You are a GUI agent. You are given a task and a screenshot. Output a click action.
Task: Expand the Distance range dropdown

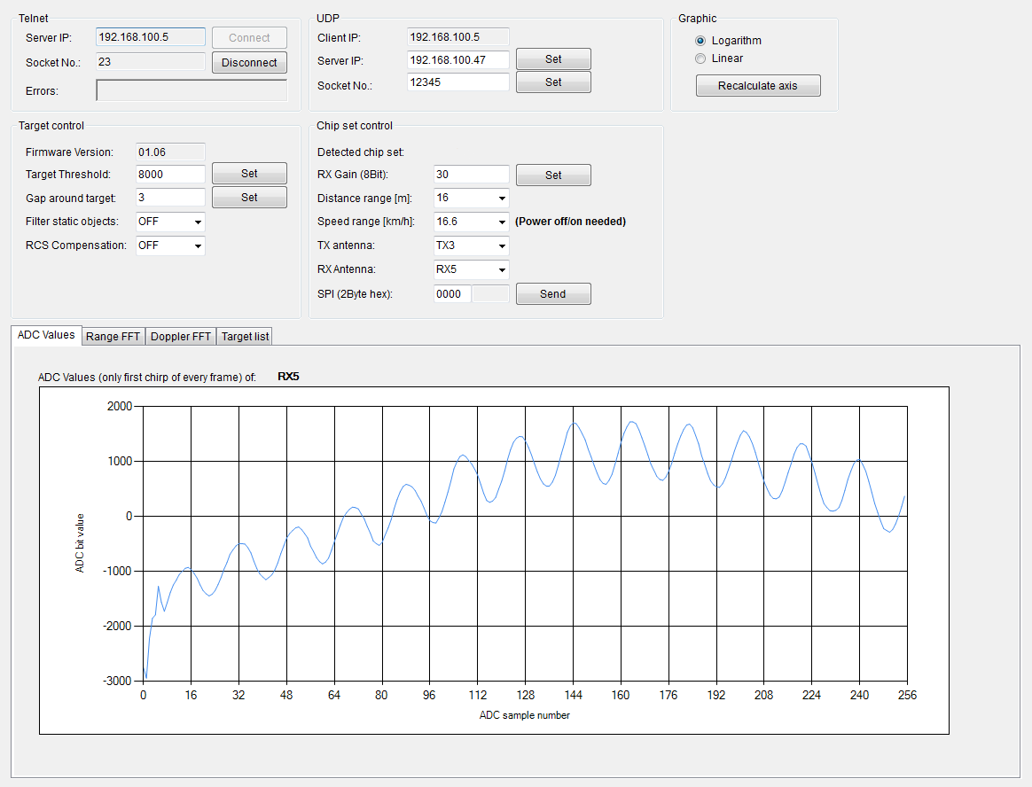pyautogui.click(x=472, y=198)
